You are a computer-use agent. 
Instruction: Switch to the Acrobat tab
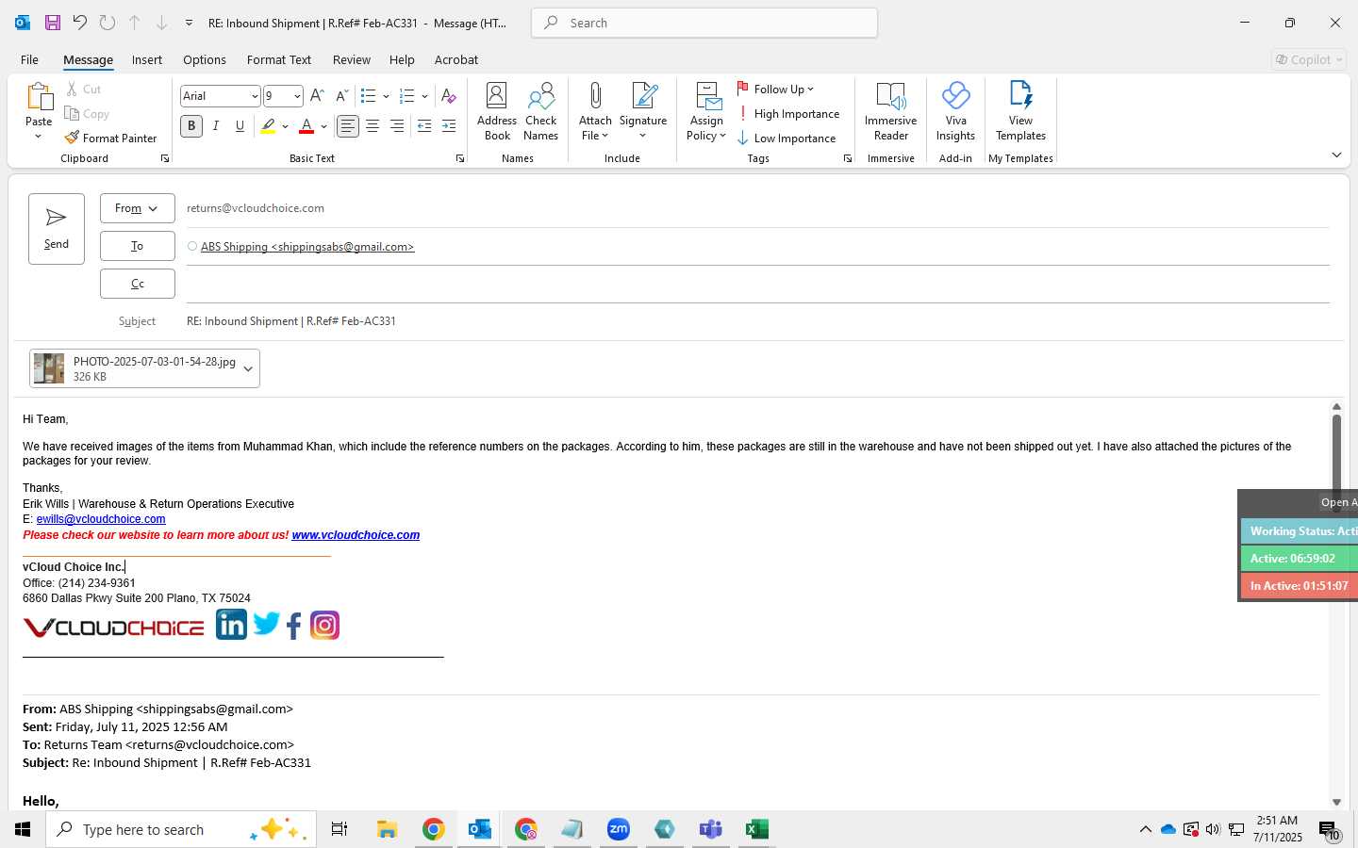456,59
